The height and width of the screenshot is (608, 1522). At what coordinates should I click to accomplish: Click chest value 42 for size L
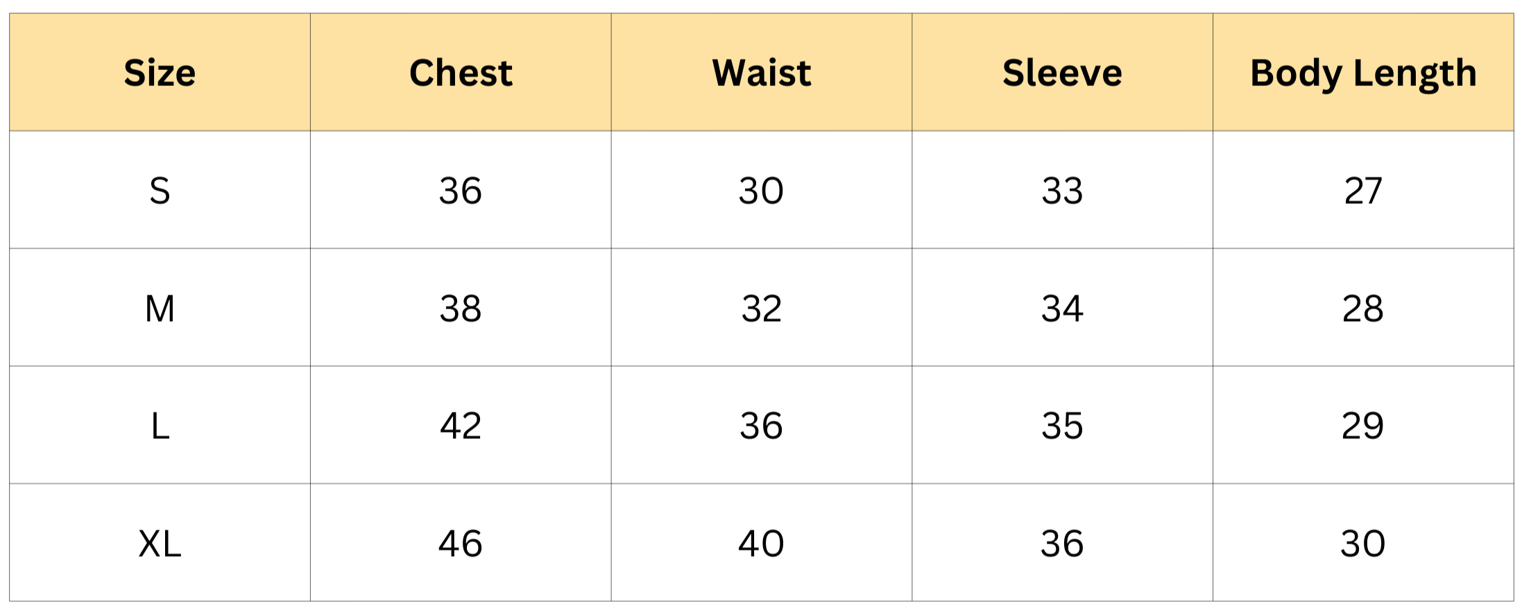coord(461,426)
